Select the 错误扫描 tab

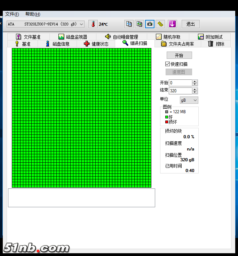(x=135, y=43)
